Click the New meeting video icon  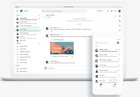pyautogui.click(x=17, y=69)
